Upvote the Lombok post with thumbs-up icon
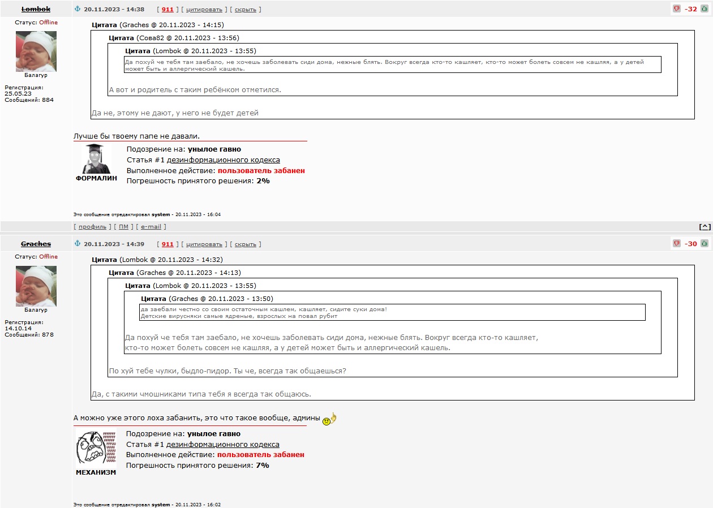Viewport: 713px width, 508px height. [705, 9]
